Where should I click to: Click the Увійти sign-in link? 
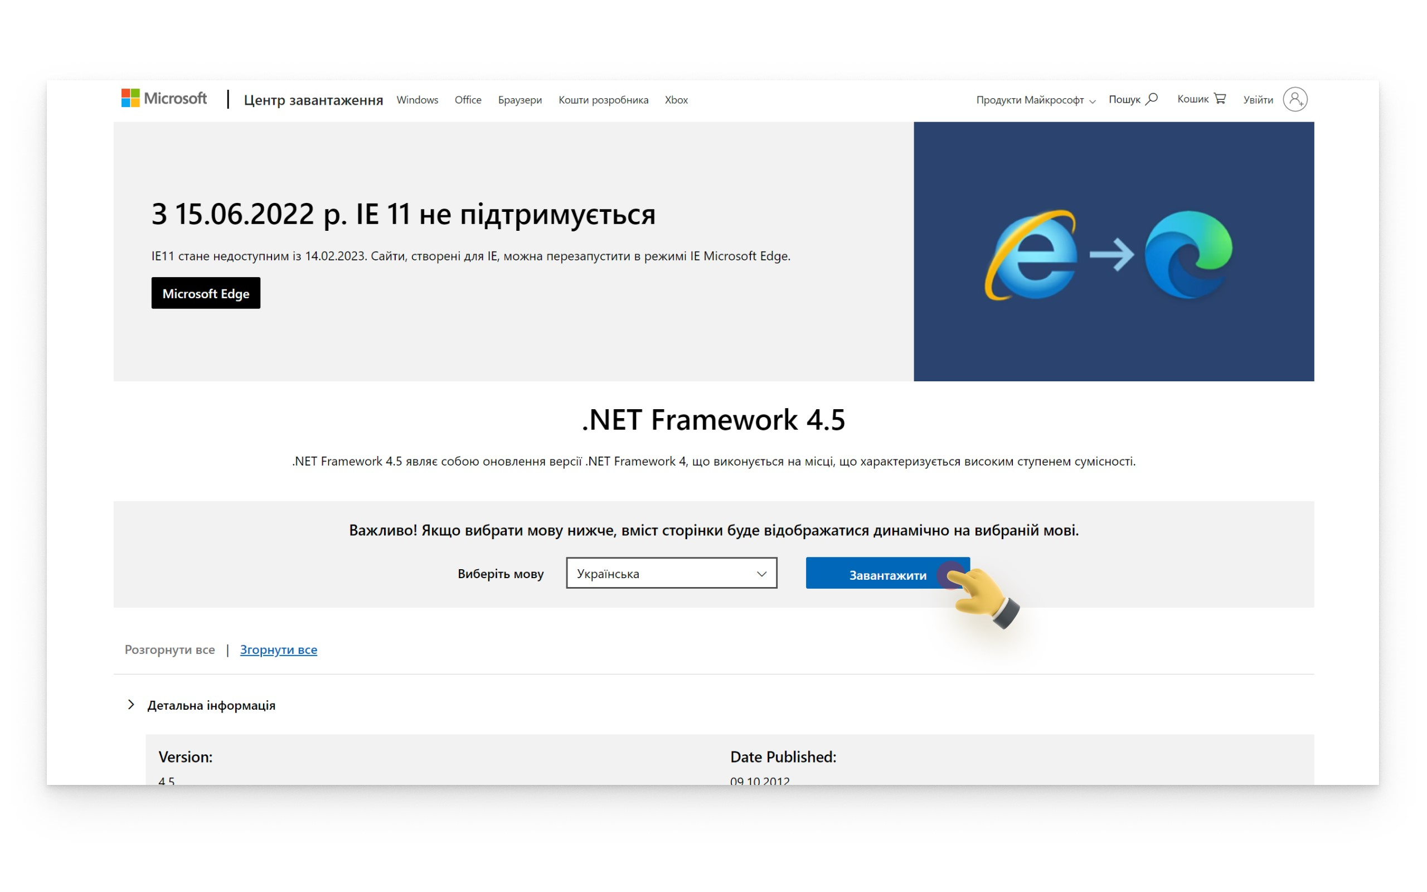[1258, 100]
